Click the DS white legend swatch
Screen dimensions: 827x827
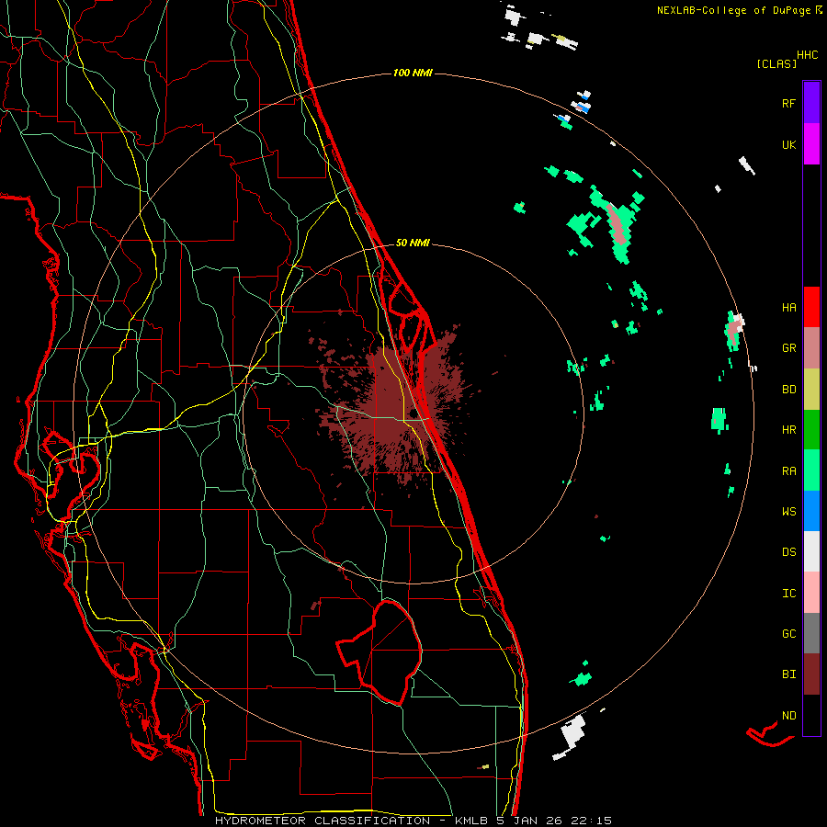coord(811,551)
